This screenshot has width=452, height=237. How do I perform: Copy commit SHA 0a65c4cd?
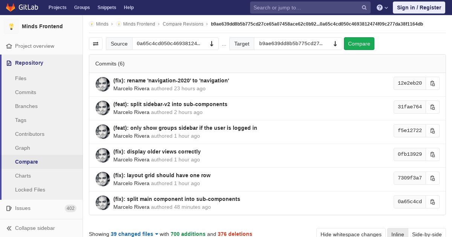point(432,202)
